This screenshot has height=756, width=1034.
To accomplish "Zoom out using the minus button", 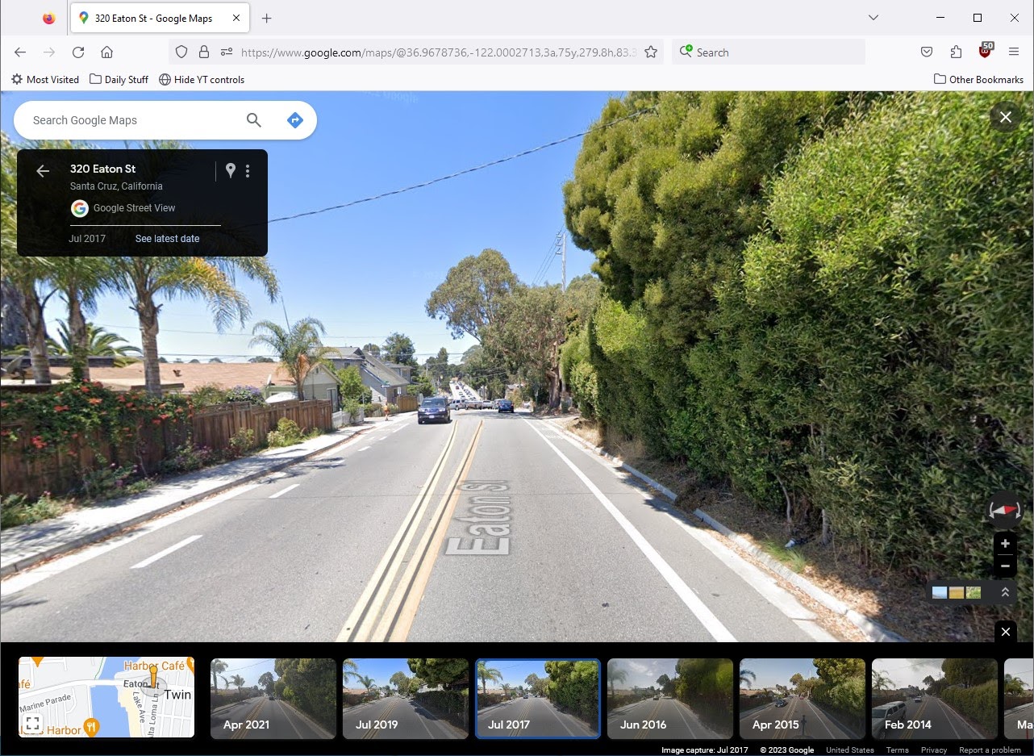I will click(x=1005, y=566).
